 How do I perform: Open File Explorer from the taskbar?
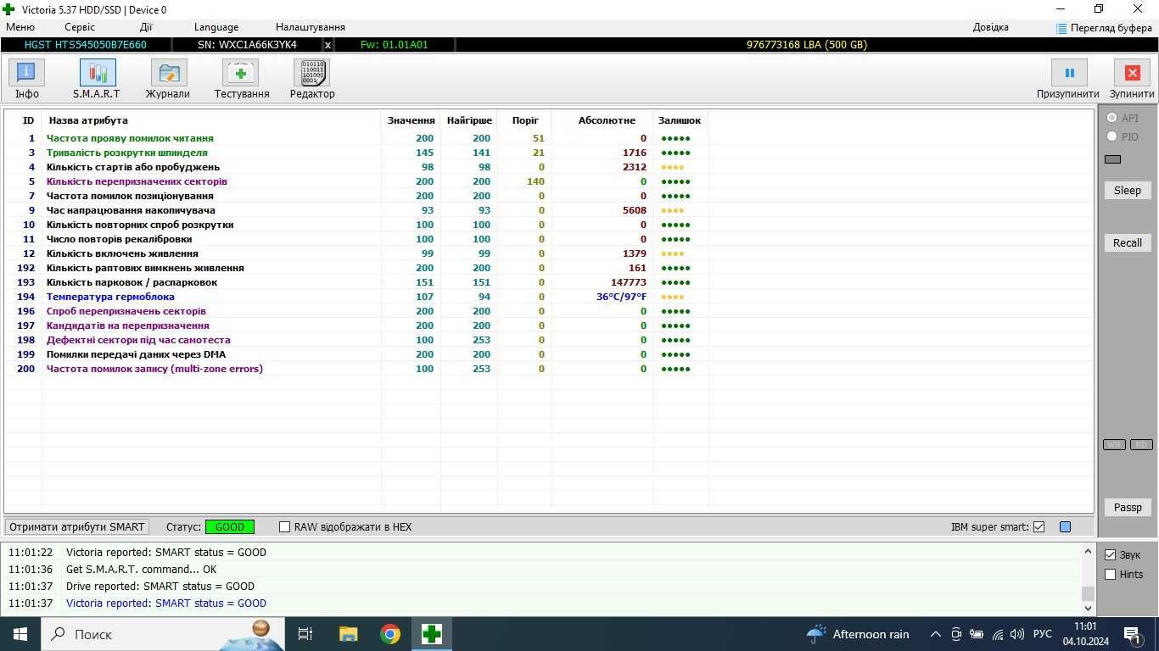click(348, 634)
